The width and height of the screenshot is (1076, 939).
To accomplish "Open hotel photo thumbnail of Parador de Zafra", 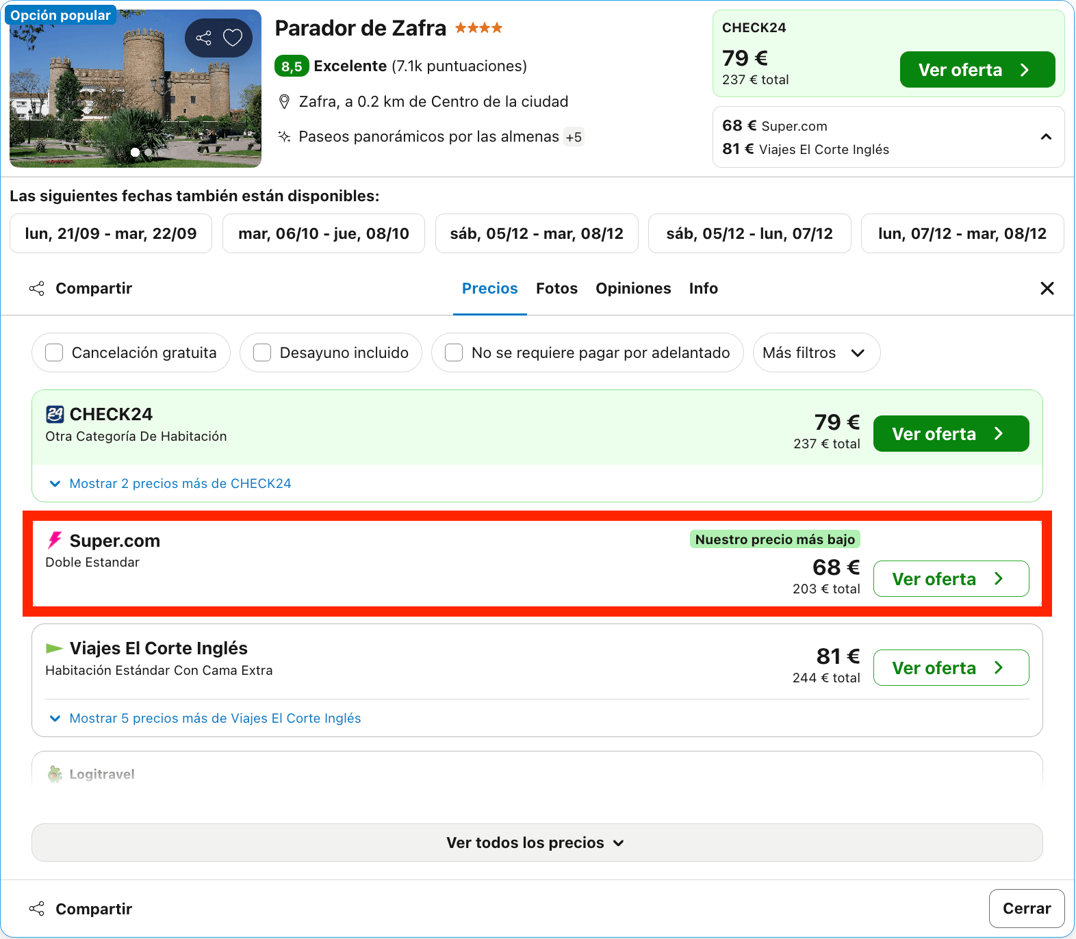I will point(136,88).
